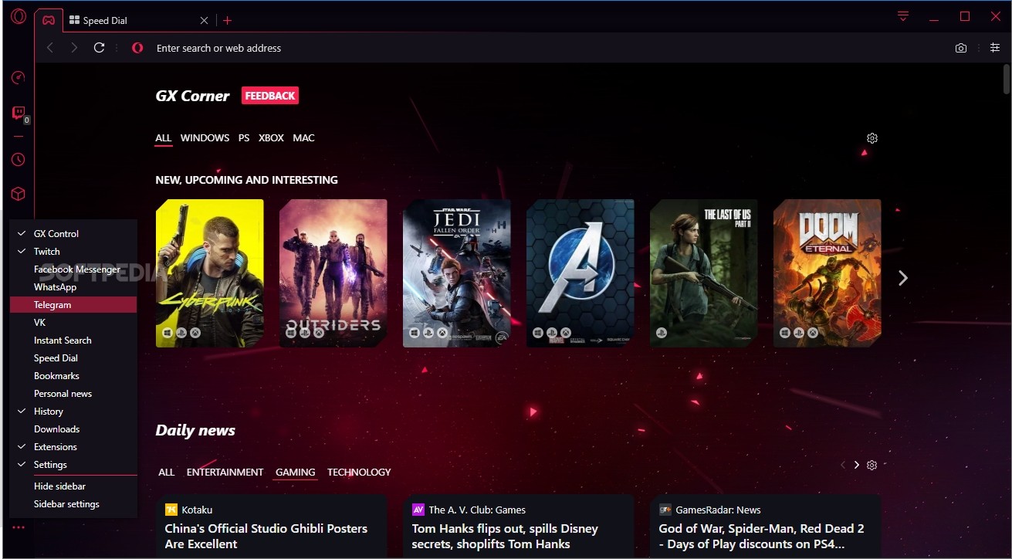Select GAMING news category
Screen dimensions: 1012x559
coord(296,472)
